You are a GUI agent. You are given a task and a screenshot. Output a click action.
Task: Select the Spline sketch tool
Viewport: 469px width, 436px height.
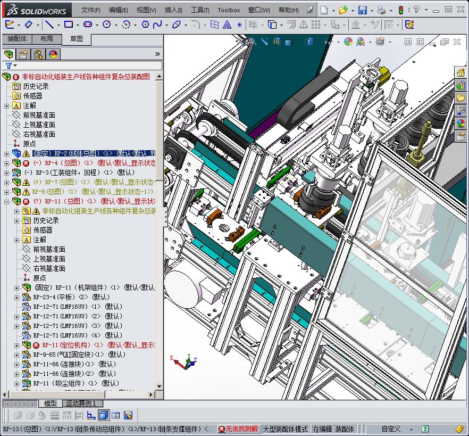[157, 24]
